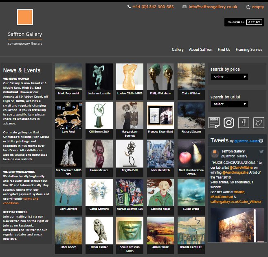Click the Saffron Gallery orange square logo
This screenshot has width=268, height=257.
point(25,17)
